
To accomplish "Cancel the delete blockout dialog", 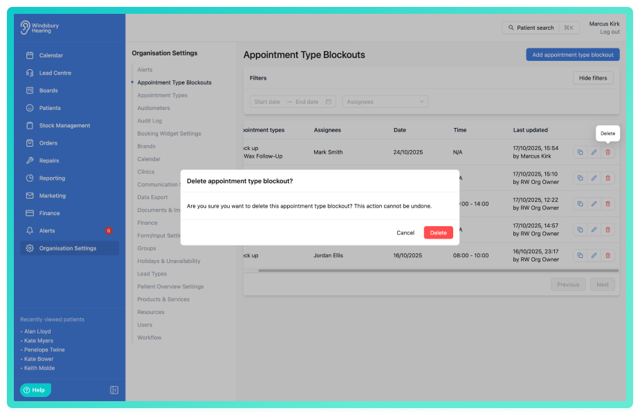I will (405, 232).
